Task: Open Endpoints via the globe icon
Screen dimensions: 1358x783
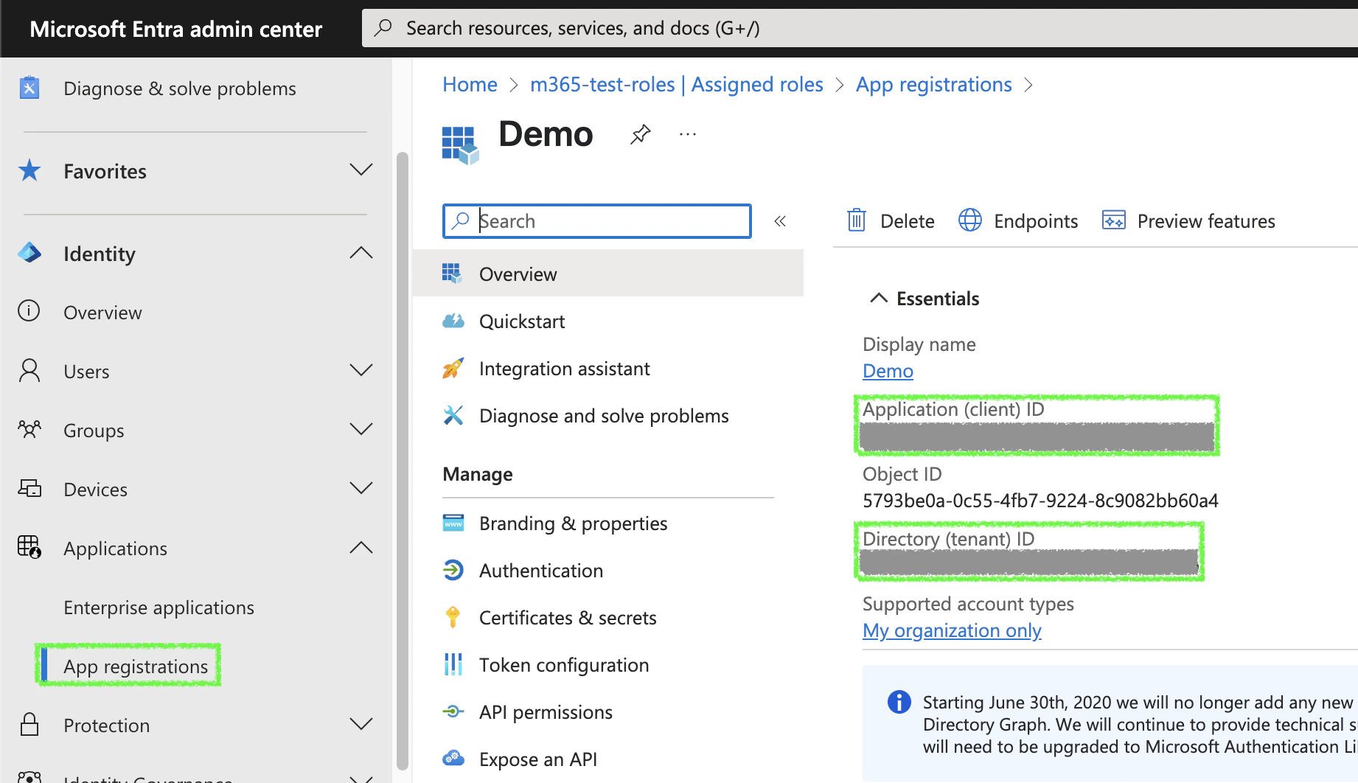Action: click(x=969, y=220)
